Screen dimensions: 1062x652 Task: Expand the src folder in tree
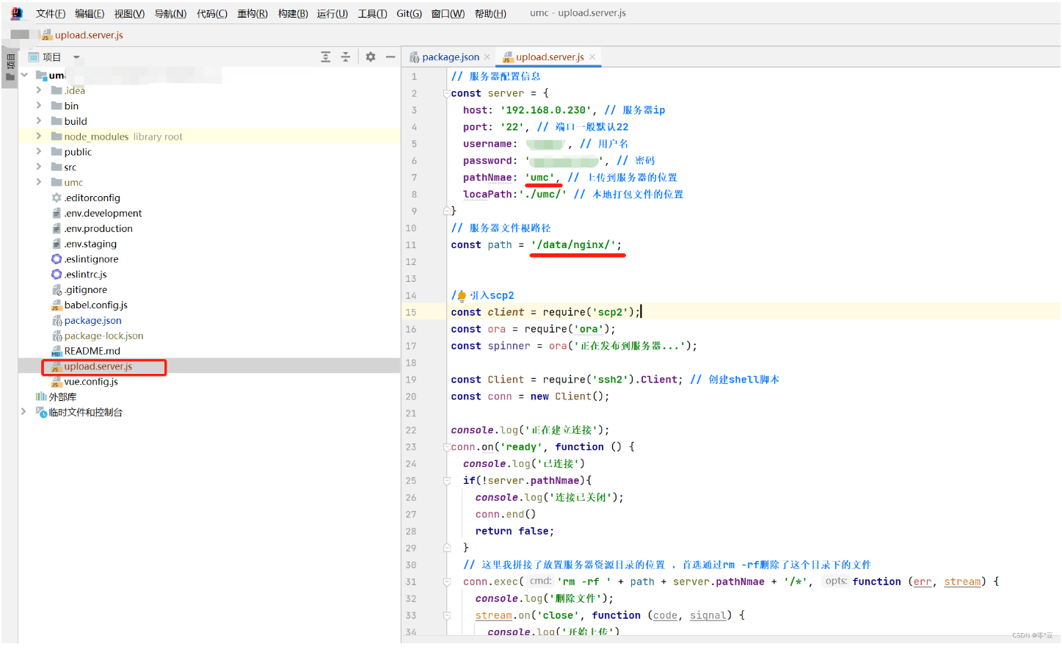coord(39,167)
